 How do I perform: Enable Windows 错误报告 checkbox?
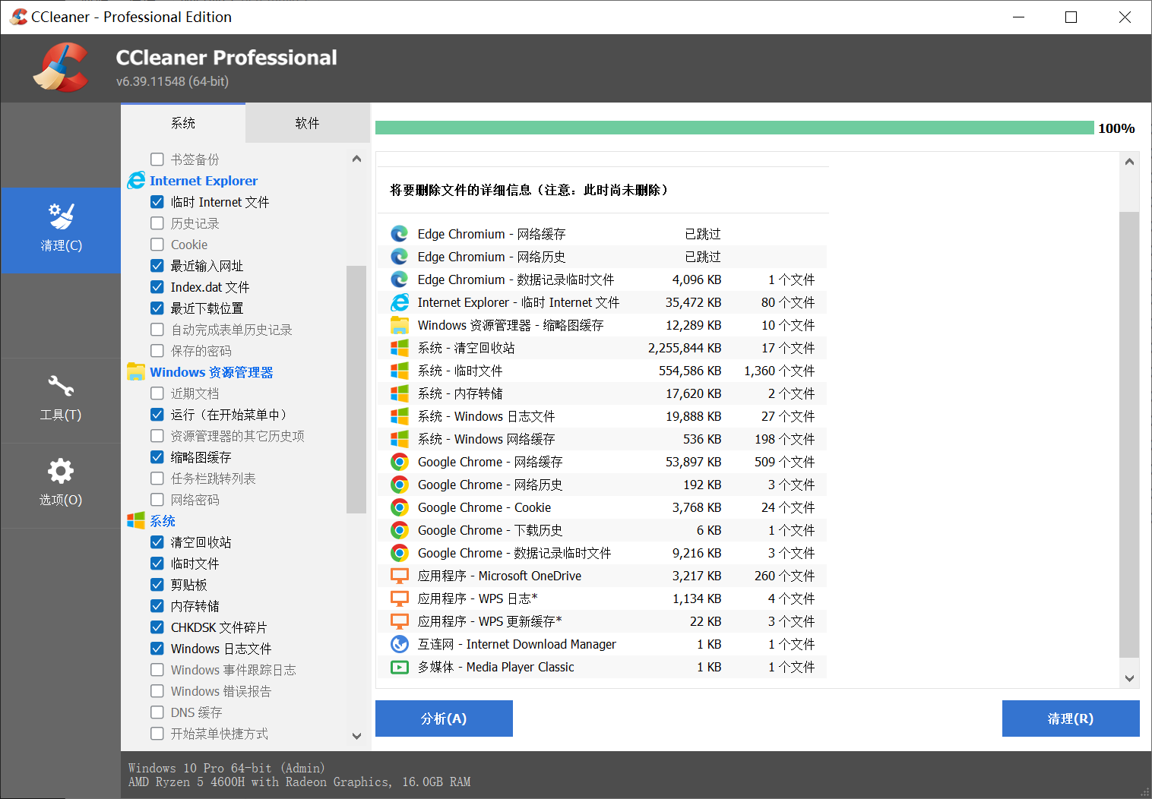(x=157, y=691)
